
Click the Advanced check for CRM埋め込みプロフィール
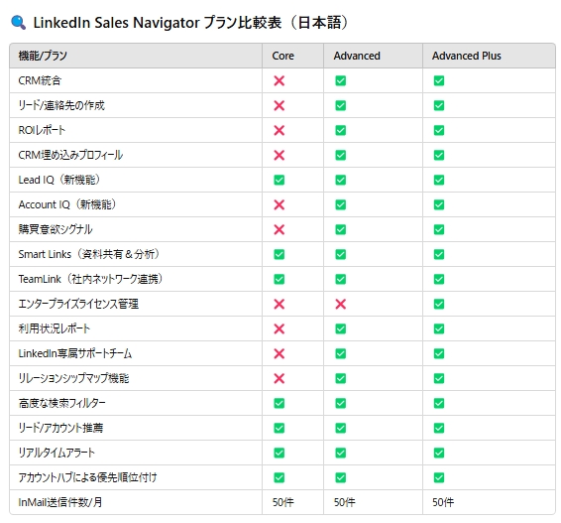(341, 155)
